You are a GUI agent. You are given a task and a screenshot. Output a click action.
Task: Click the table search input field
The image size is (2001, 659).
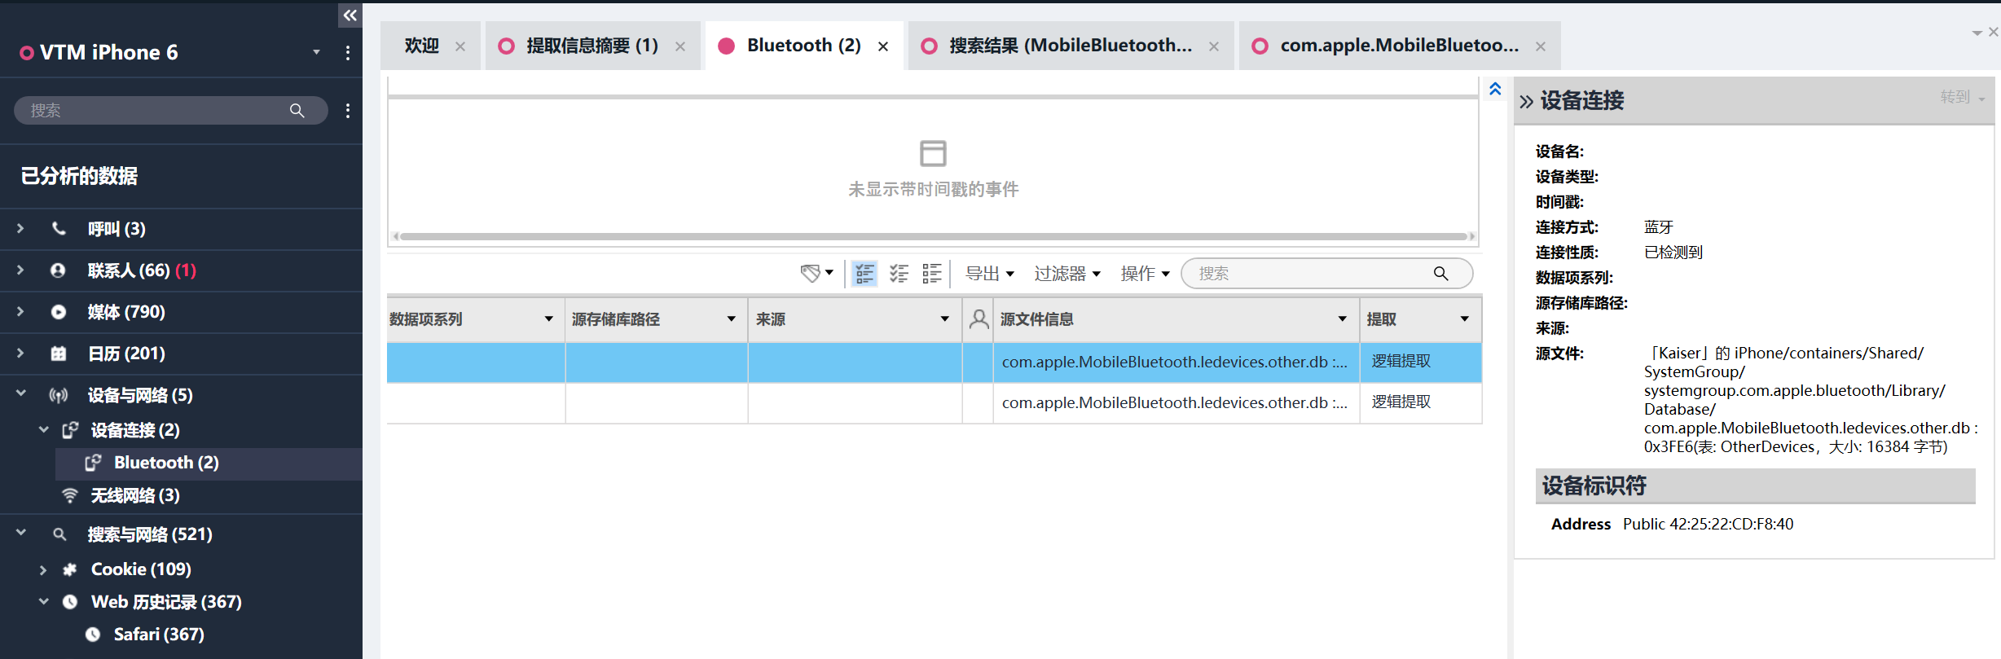tap(1312, 274)
